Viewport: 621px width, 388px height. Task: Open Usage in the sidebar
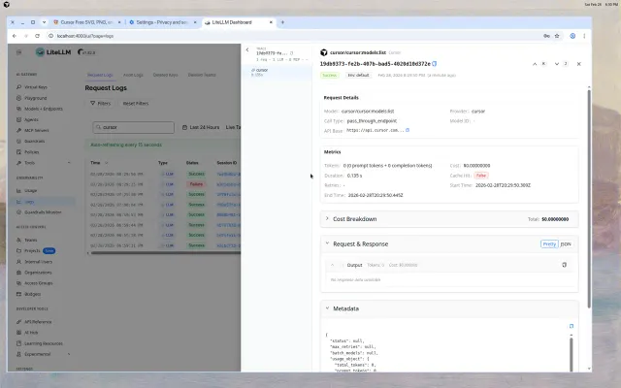click(x=30, y=190)
